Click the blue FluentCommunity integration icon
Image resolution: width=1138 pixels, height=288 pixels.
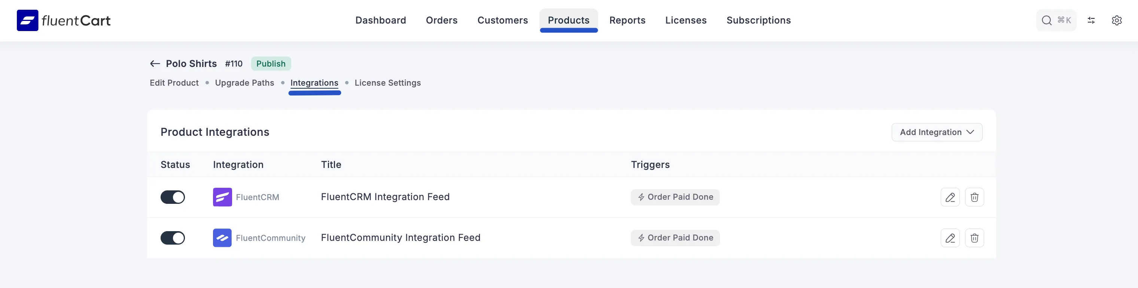tap(222, 238)
